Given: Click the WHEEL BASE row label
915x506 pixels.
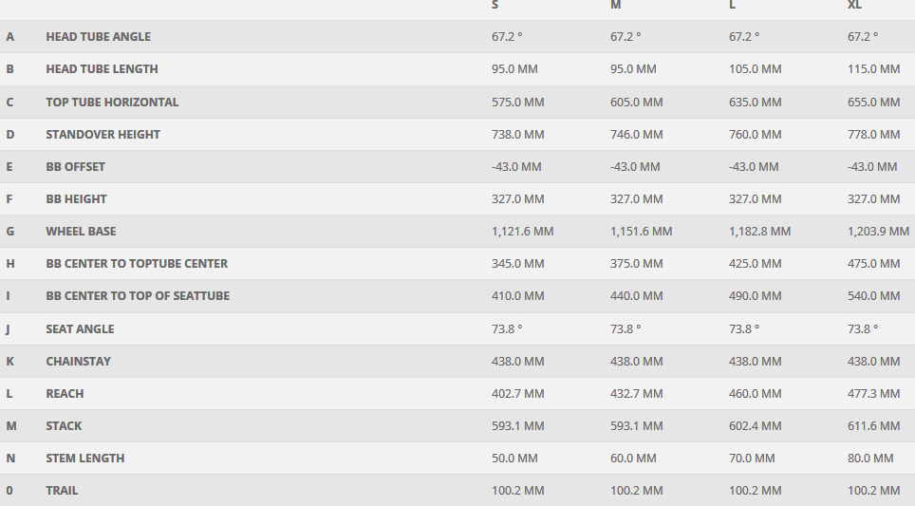Looking at the screenshot, I should tap(81, 231).
